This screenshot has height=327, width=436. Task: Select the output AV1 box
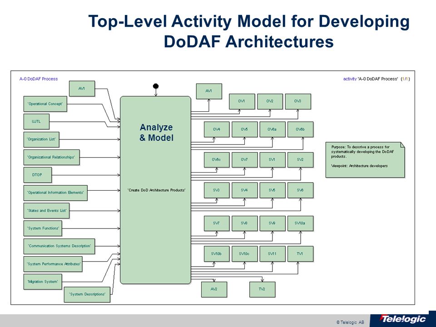point(209,91)
